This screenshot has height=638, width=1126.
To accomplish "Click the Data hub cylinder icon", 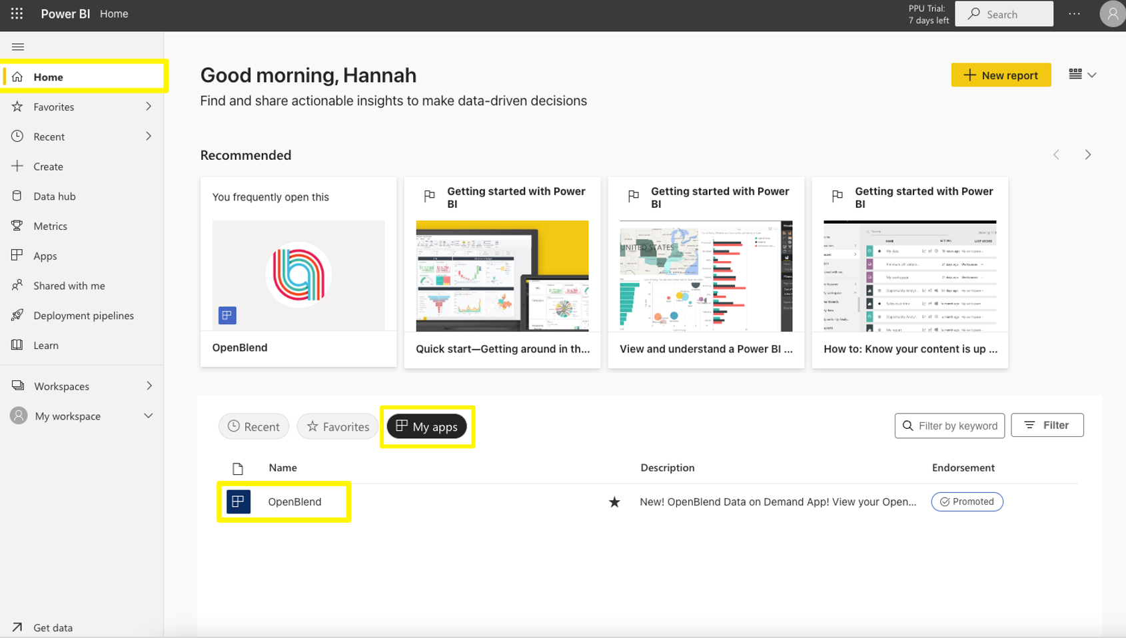I will click(17, 196).
